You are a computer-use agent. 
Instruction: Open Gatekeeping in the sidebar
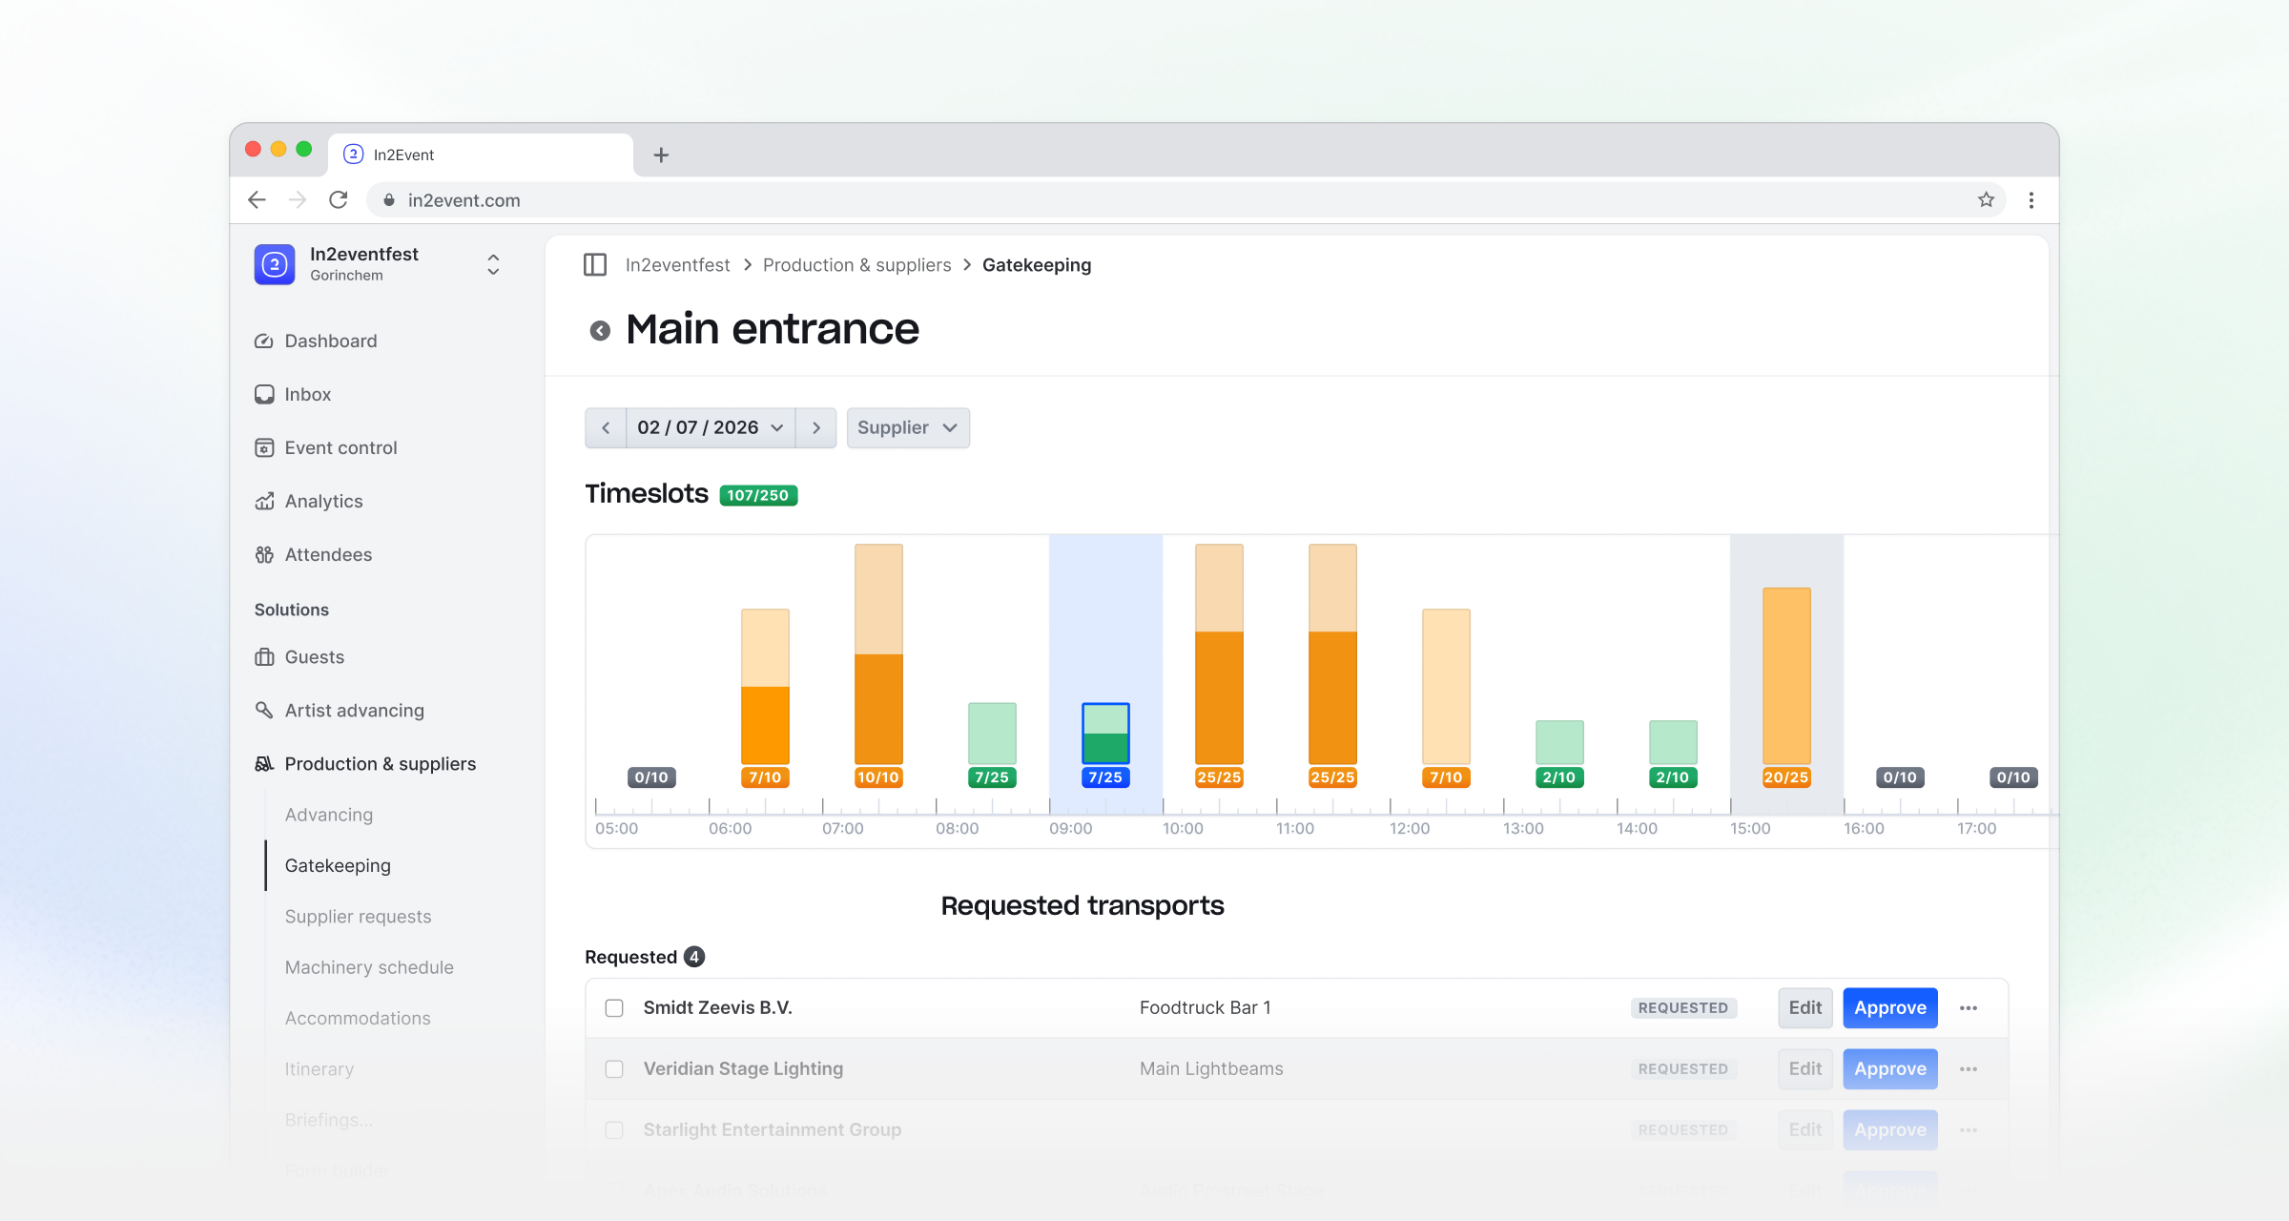pos(338,866)
